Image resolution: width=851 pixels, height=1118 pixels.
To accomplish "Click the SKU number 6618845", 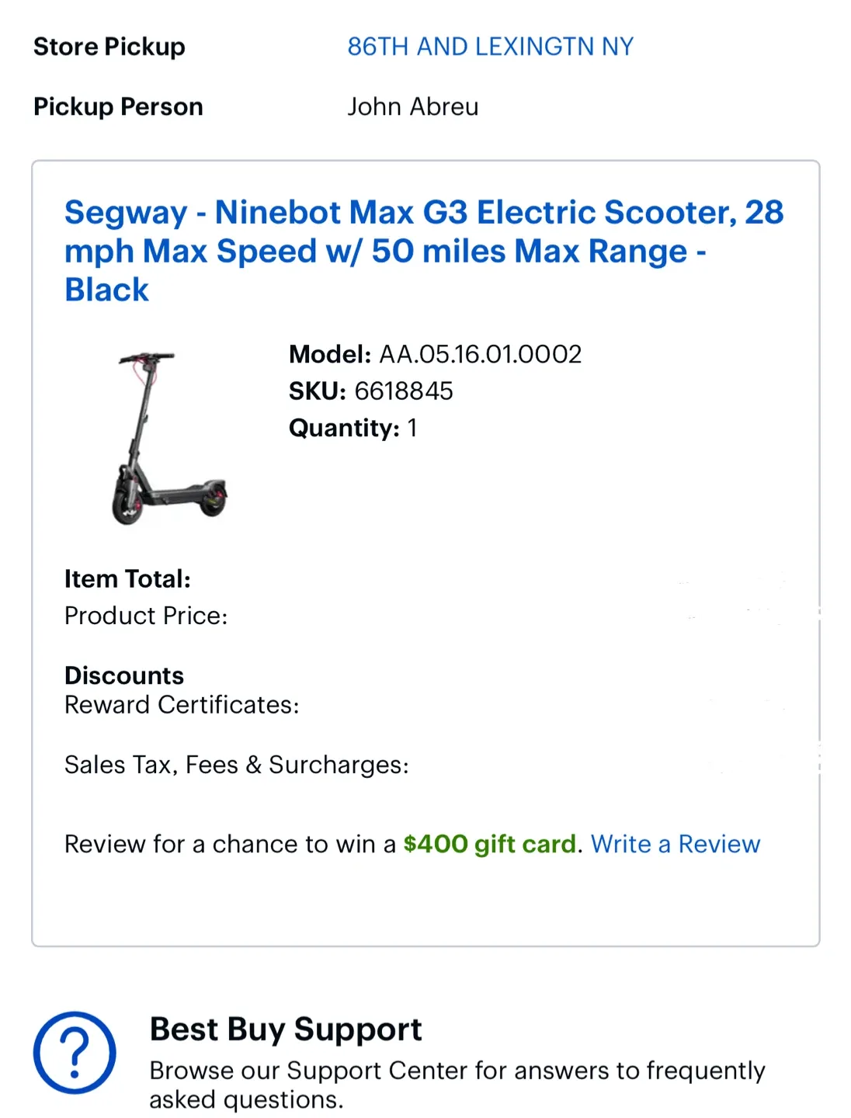I will [403, 391].
